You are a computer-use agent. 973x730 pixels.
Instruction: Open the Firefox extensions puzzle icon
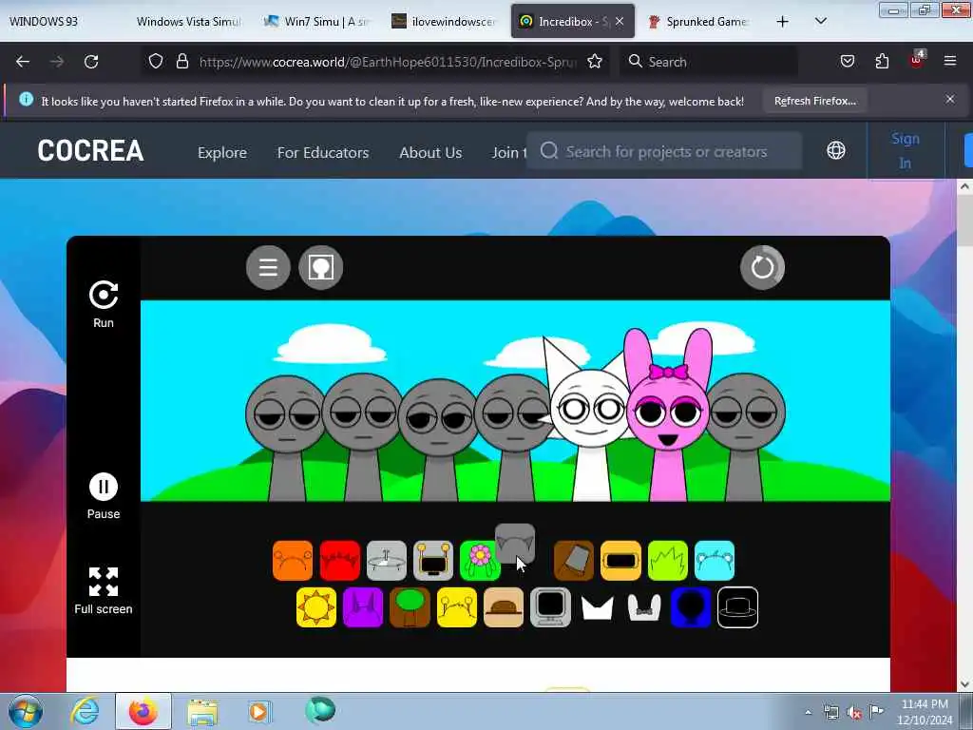point(882,61)
